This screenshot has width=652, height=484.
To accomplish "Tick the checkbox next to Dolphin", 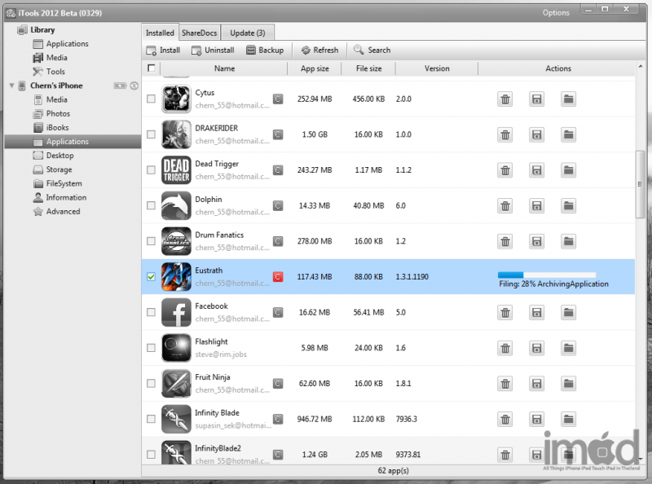I will (151, 205).
